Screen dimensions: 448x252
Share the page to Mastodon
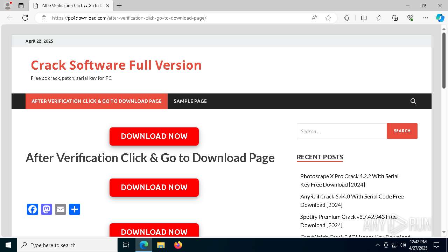tap(47, 209)
